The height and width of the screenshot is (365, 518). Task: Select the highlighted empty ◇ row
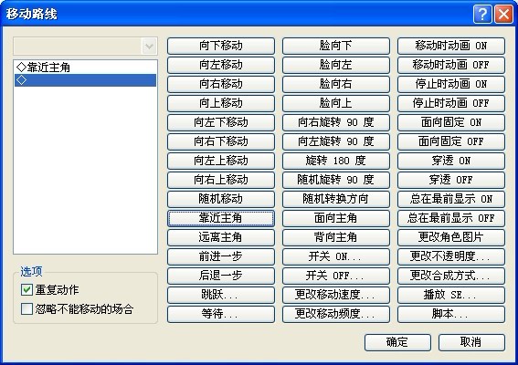pyautogui.click(x=85, y=80)
